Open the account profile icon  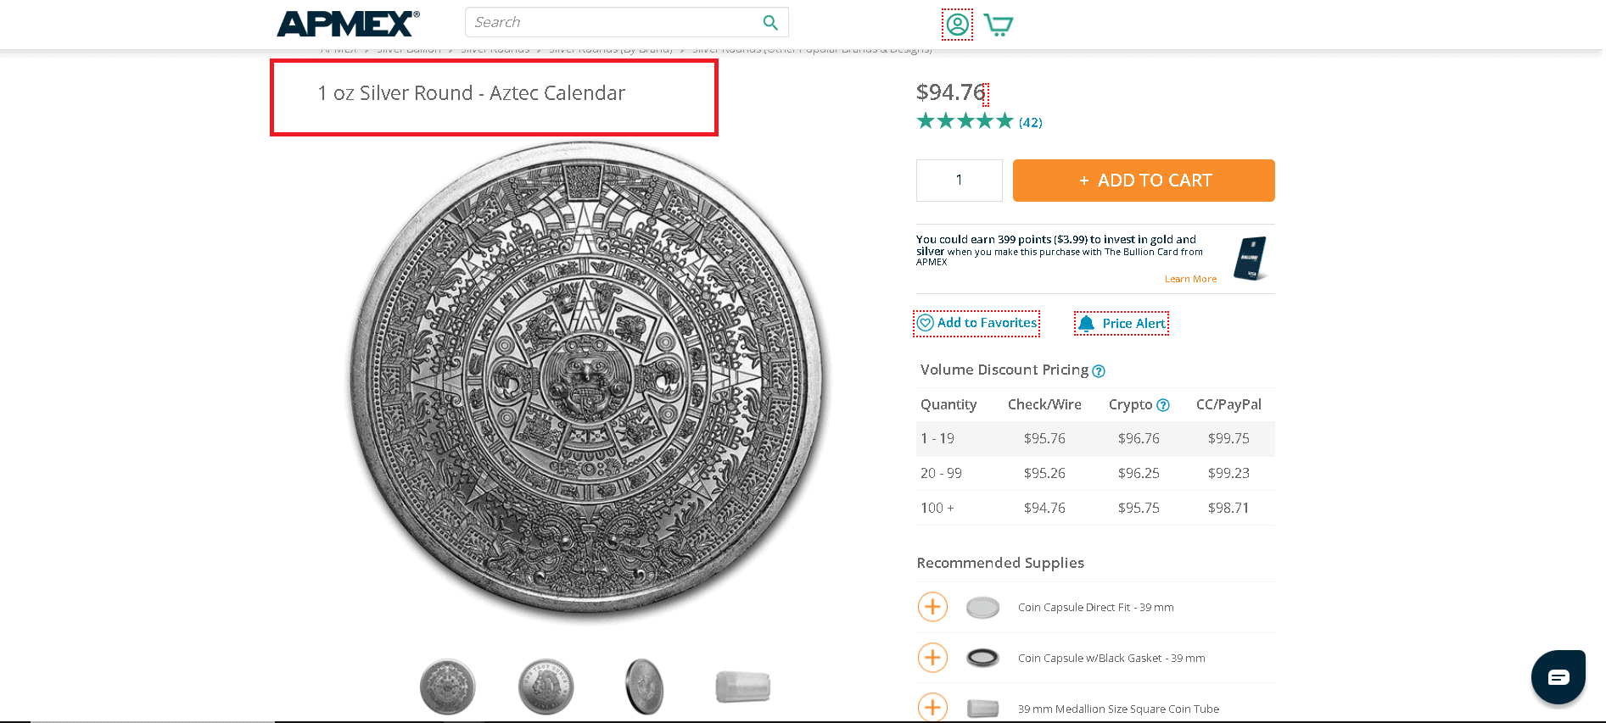[957, 25]
